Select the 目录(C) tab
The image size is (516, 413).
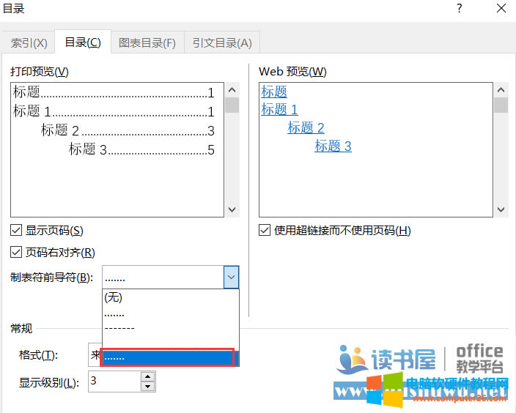[83, 42]
